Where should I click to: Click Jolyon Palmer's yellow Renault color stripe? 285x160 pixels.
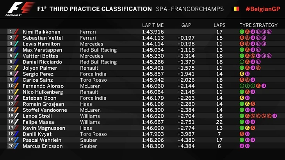click(x=17, y=68)
